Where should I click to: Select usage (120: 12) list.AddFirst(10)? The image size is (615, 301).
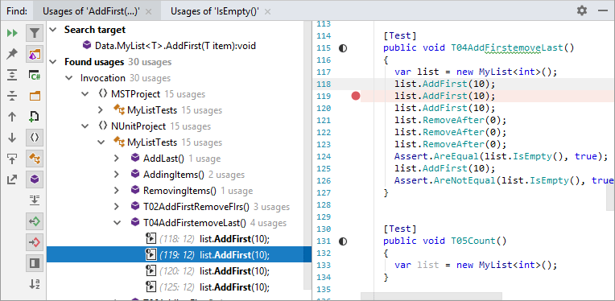click(179, 271)
